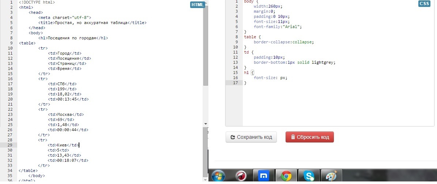Image resolution: width=437 pixels, height=184 pixels.
Task: Click the Город table cell line
Action: point(65,53)
